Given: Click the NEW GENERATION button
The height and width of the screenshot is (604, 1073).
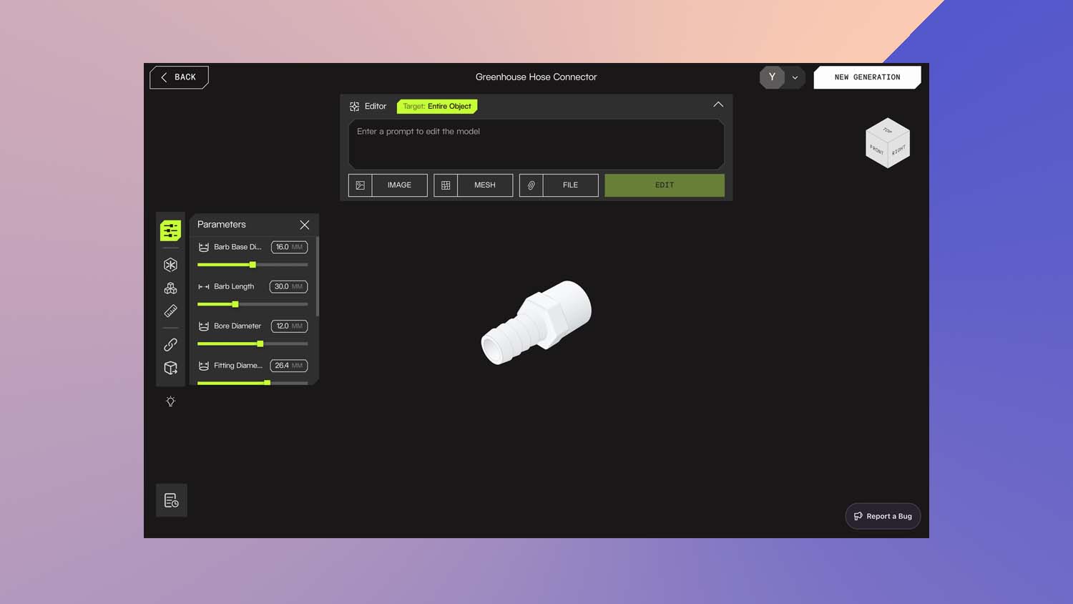Looking at the screenshot, I should (x=867, y=77).
